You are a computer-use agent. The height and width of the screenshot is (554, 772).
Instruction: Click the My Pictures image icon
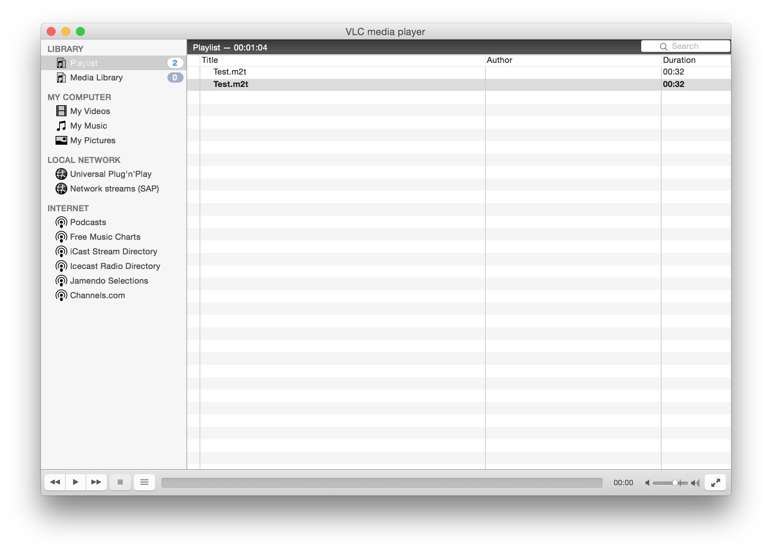61,140
